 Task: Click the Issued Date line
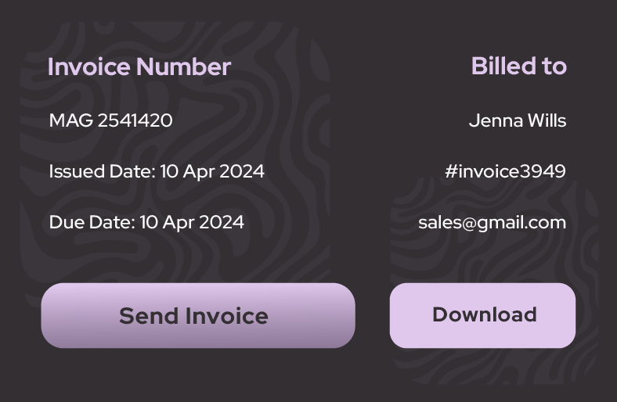[x=157, y=171]
